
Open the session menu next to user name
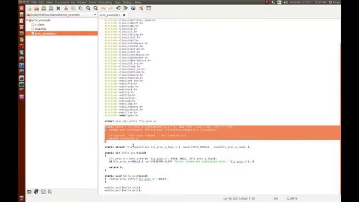(x=330, y=2)
